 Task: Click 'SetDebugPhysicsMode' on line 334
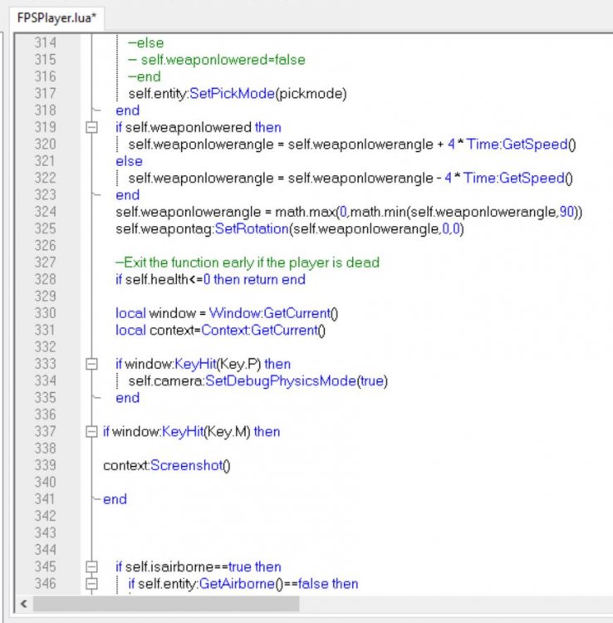pyautogui.click(x=281, y=380)
